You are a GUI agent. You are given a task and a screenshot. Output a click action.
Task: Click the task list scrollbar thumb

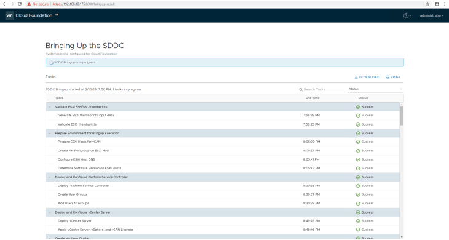point(402,116)
